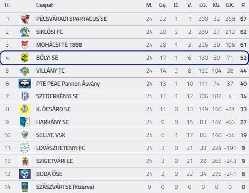Click the Szászvári SE crest icon
Viewport: 249px width, 193px height.
pos(25,187)
